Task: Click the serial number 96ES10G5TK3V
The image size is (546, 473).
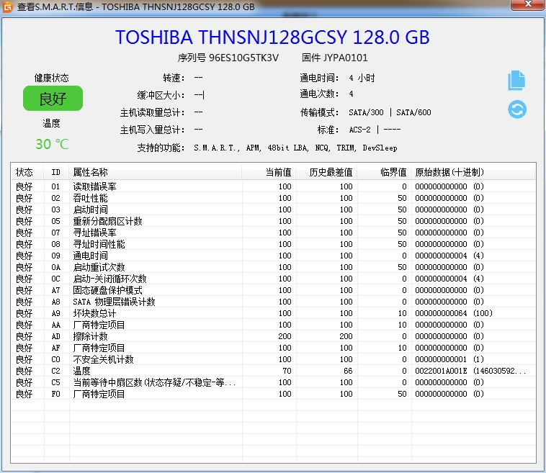Action: [x=243, y=58]
